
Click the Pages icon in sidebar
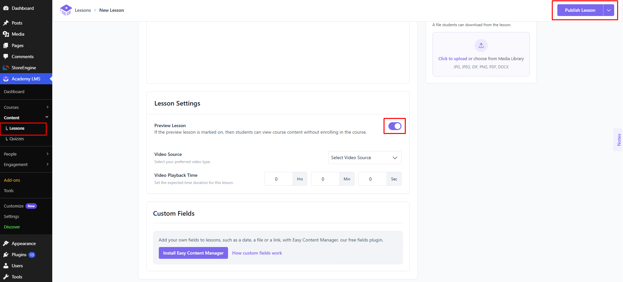(6, 45)
